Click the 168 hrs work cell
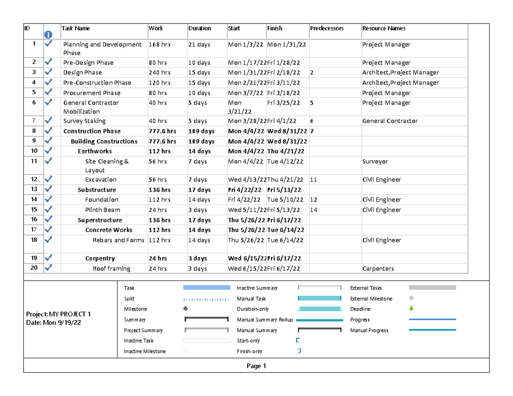 click(159, 44)
